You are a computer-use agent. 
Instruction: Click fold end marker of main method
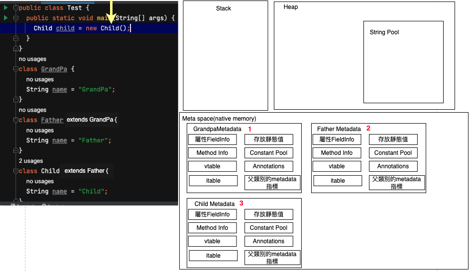point(16,38)
